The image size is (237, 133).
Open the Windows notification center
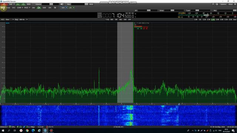pyautogui.click(x=233, y=130)
